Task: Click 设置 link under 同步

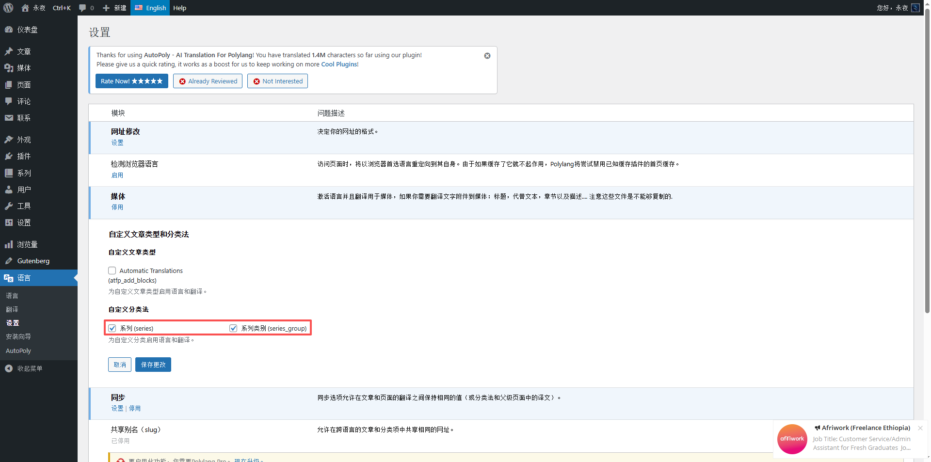Action: [117, 408]
